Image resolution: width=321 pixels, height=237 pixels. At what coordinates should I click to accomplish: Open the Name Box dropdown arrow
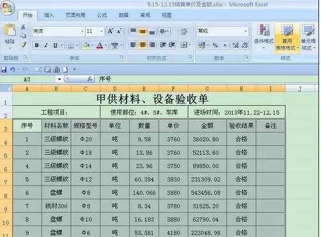(59, 80)
